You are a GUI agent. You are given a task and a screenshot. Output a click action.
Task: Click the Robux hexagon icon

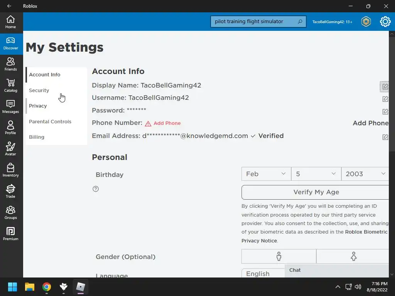(366, 22)
